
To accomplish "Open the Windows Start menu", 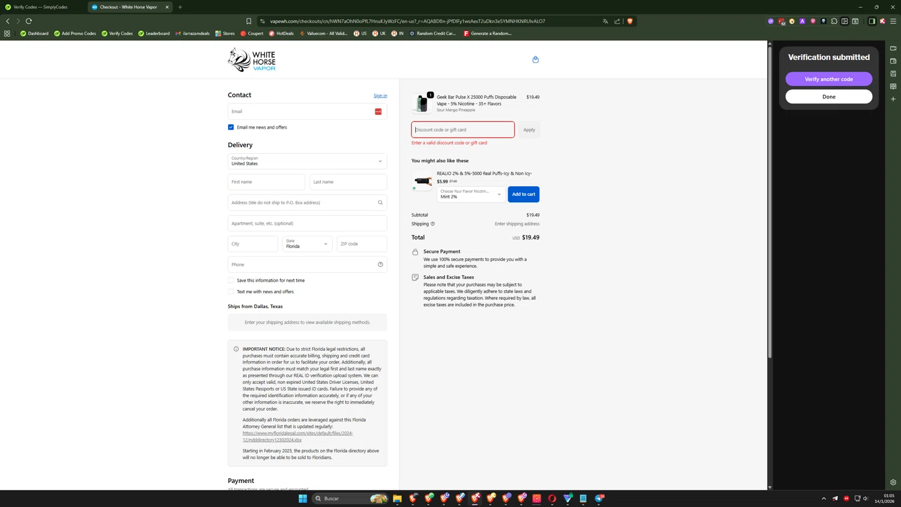I will pos(303,499).
